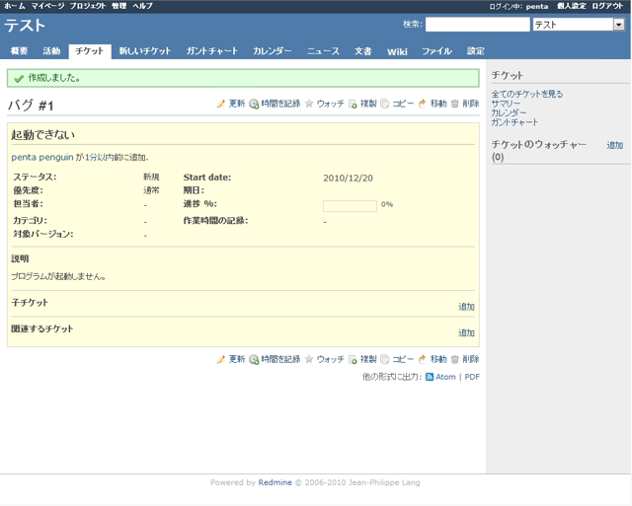
Task: Click the pencil icon in top action bar
Action: tap(221, 104)
